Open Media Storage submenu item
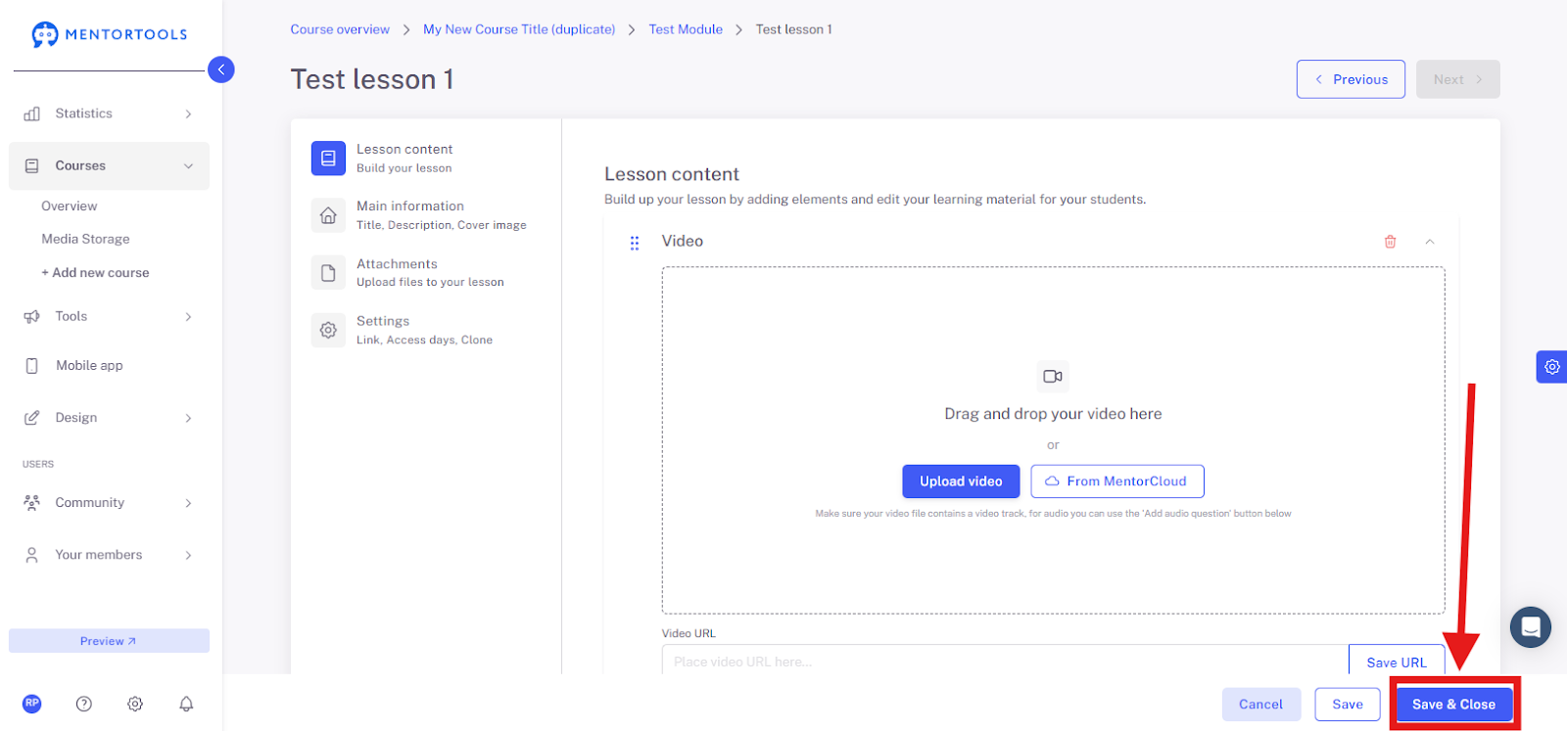The height and width of the screenshot is (731, 1567). [x=85, y=239]
